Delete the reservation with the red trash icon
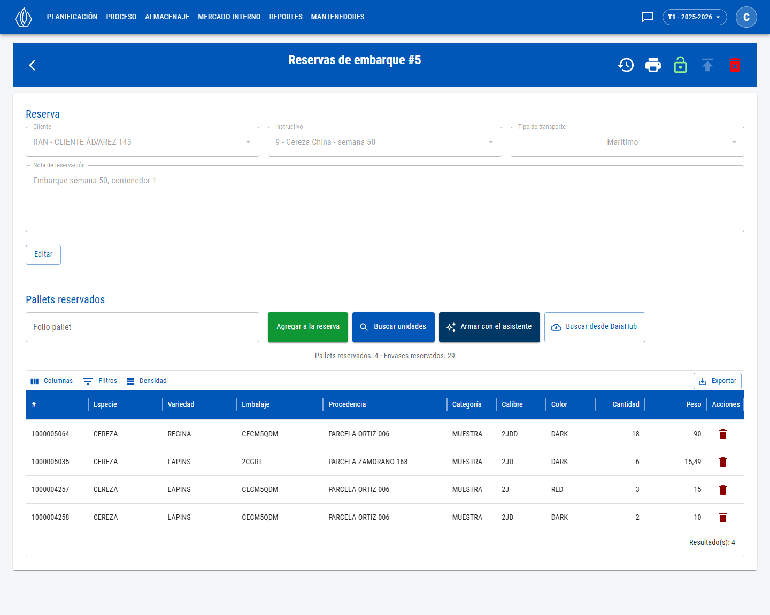The image size is (770, 615). 735,65
